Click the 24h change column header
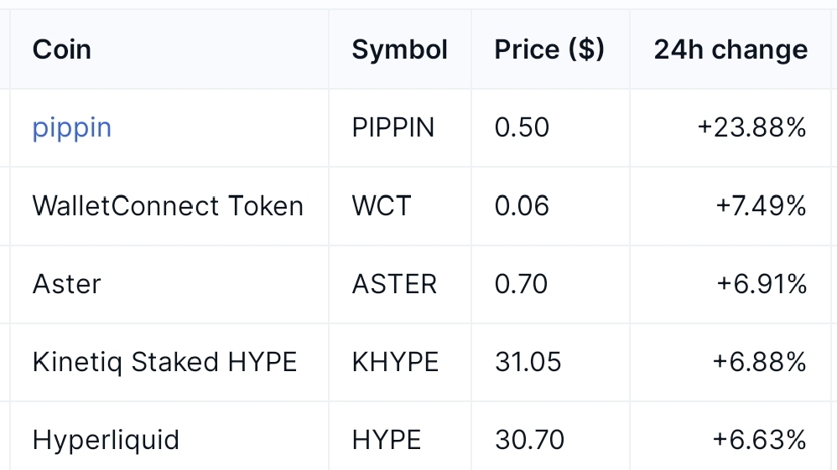Image resolution: width=837 pixels, height=470 pixels. [730, 49]
